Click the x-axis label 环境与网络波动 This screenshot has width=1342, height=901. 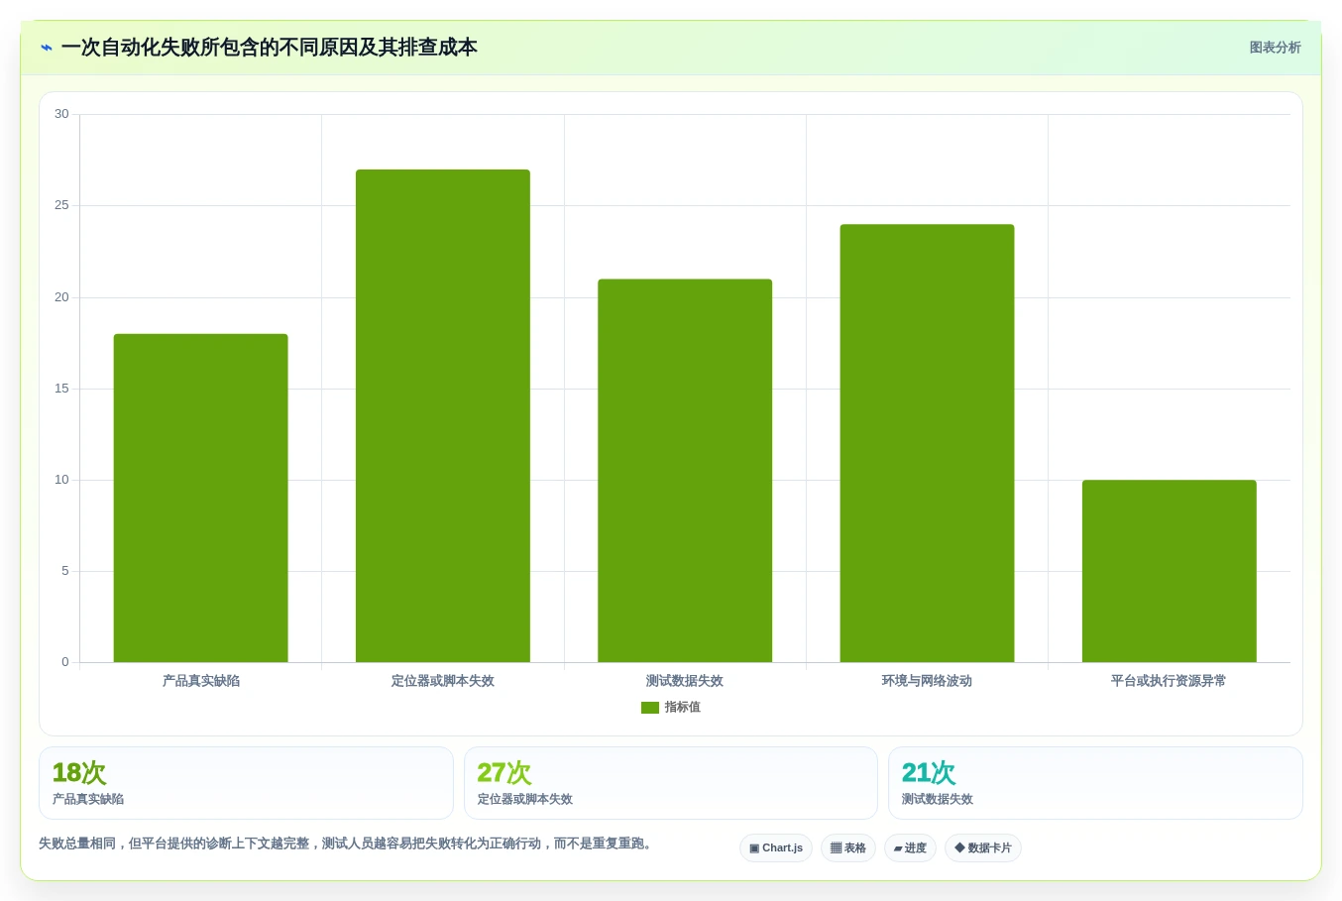pyautogui.click(x=927, y=681)
